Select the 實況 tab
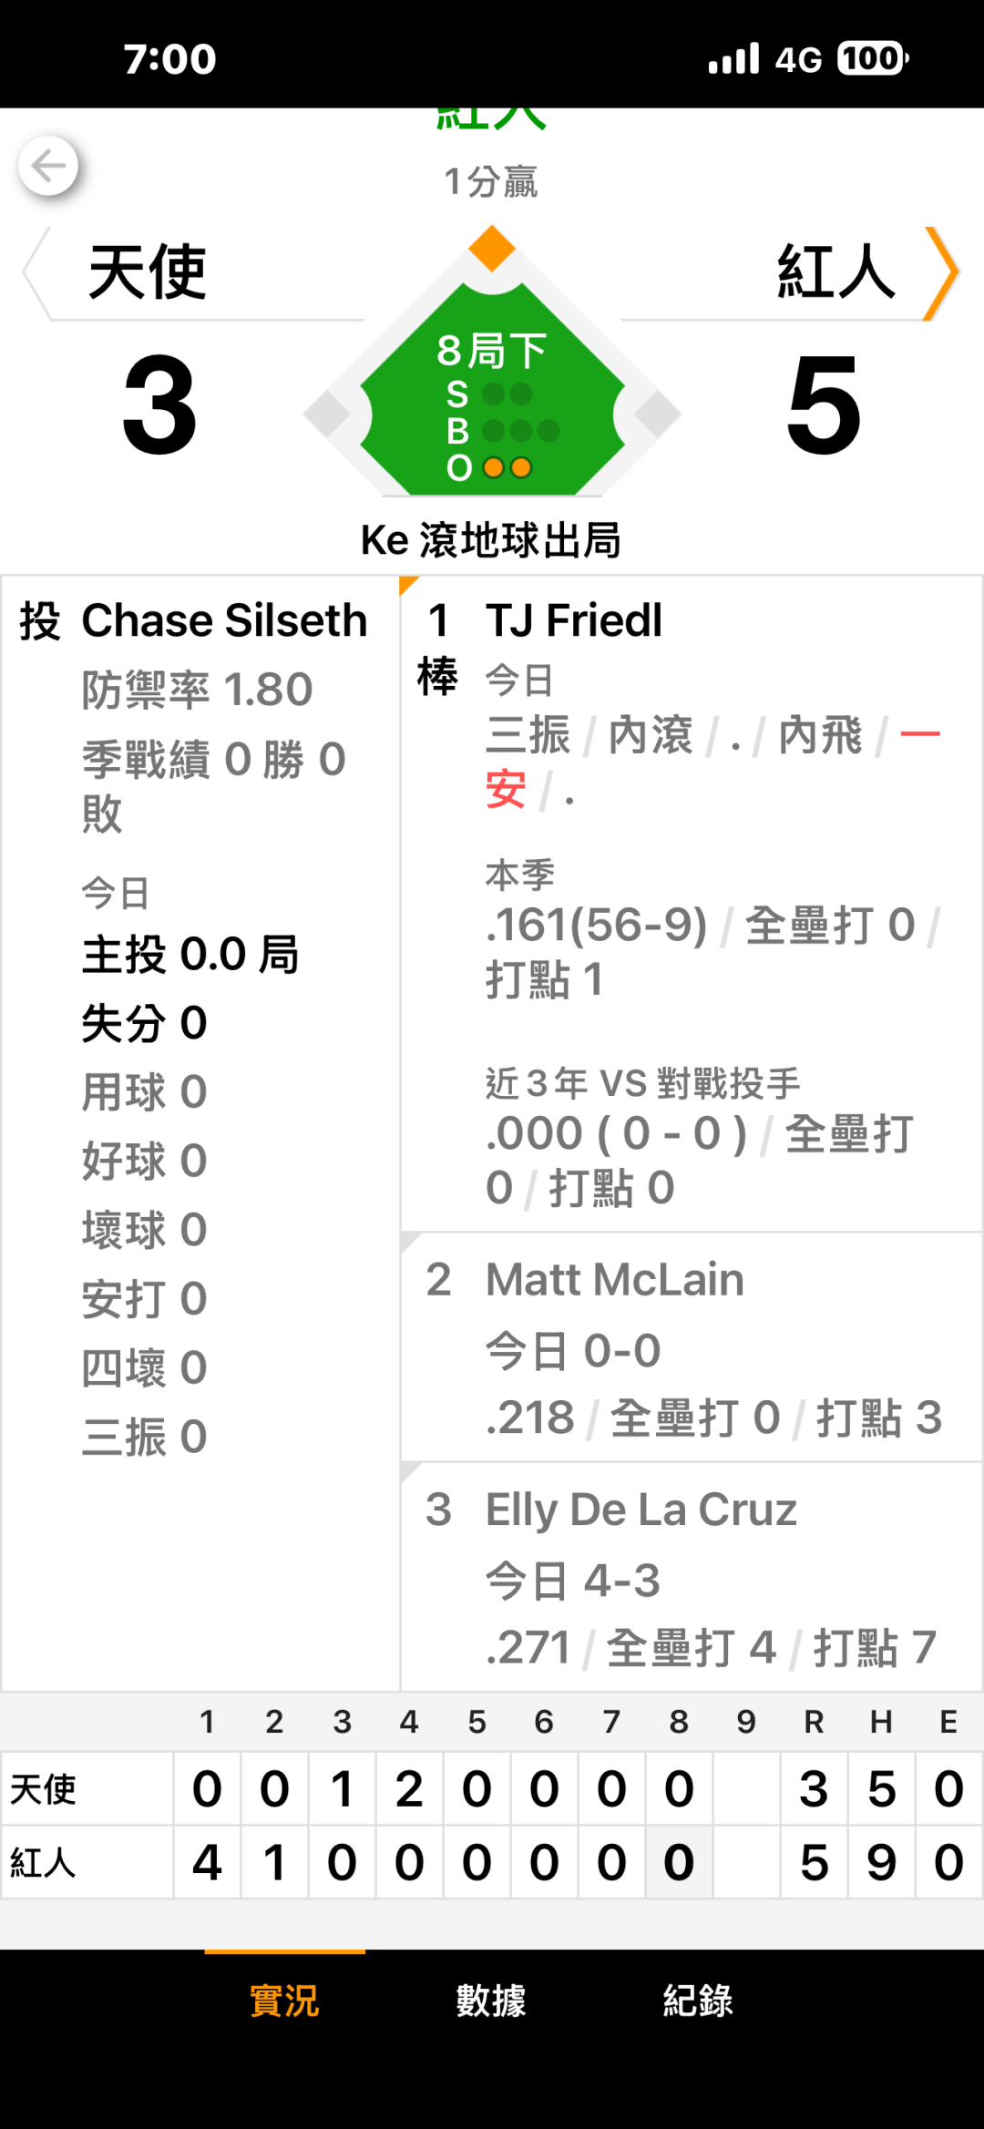This screenshot has width=984, height=2129. (x=284, y=2001)
